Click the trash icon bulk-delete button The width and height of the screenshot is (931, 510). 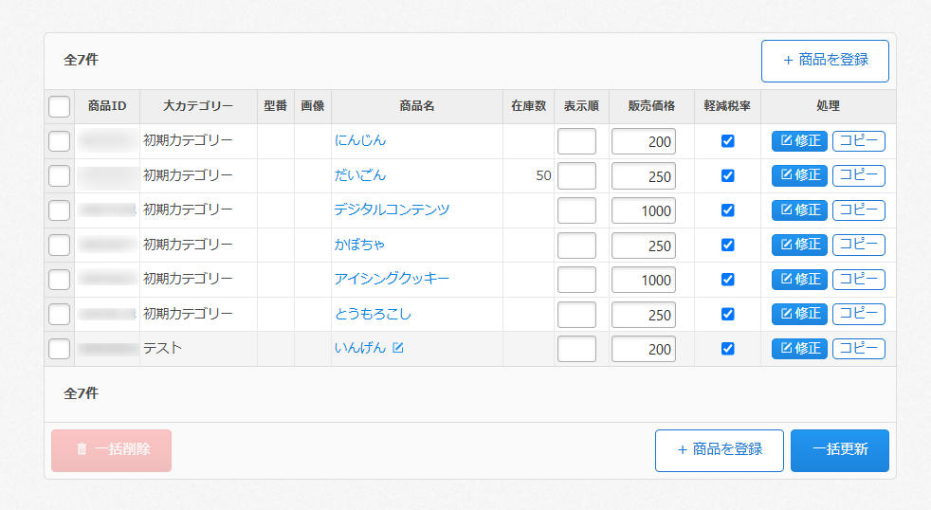[111, 450]
